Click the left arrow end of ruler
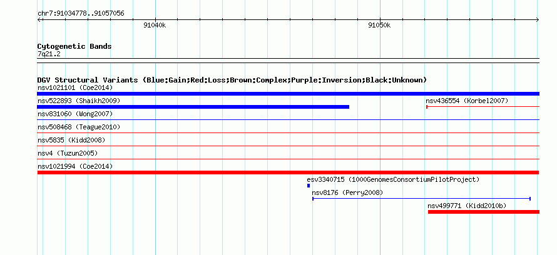The image size is (557, 255). coord(39,20)
